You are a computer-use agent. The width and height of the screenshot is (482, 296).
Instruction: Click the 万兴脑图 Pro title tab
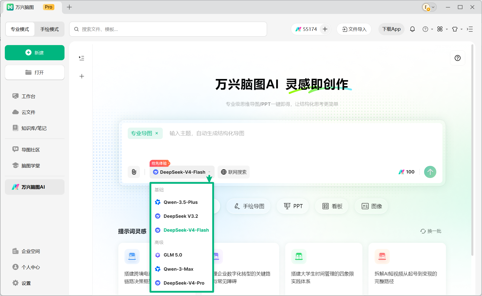(x=33, y=7)
